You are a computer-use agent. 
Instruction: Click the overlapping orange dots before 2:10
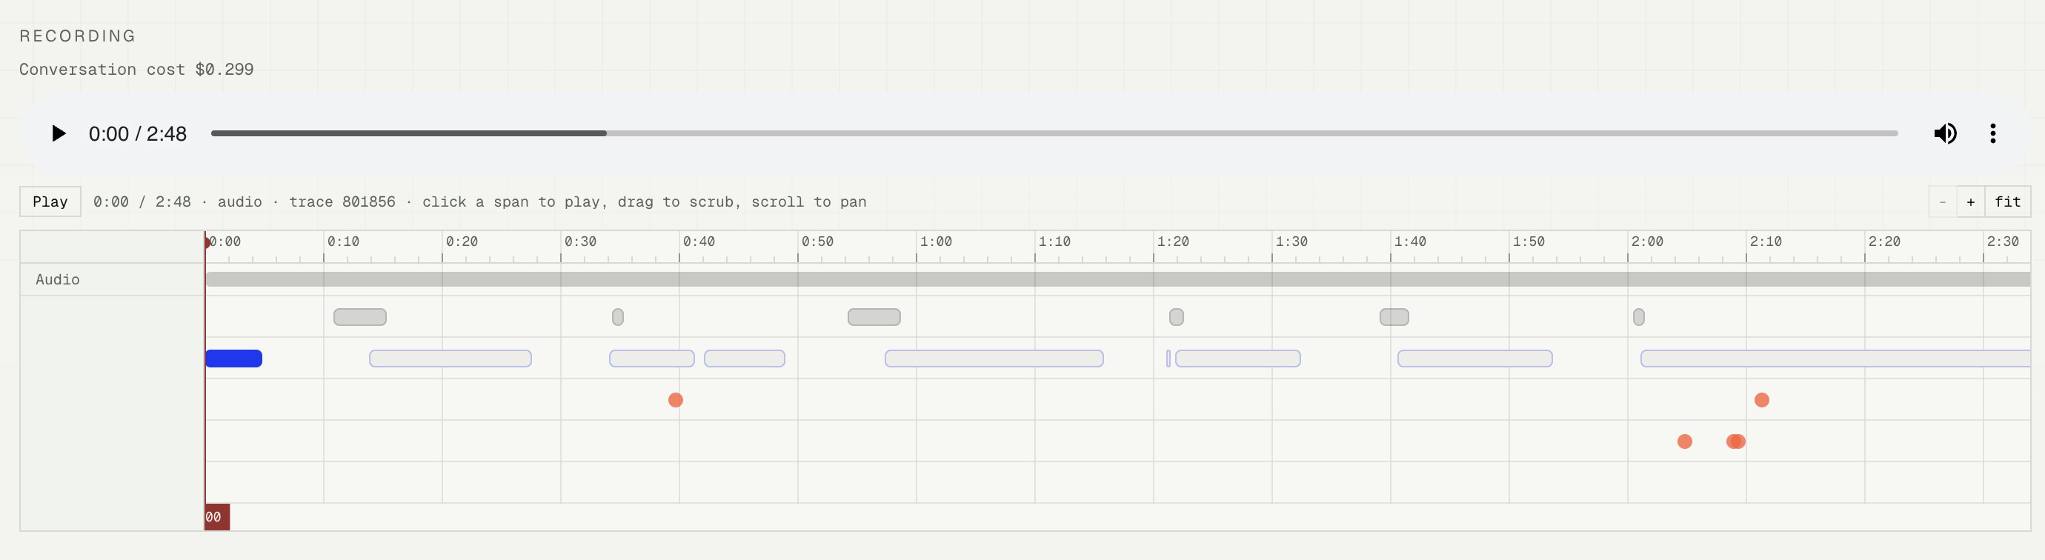1736,441
